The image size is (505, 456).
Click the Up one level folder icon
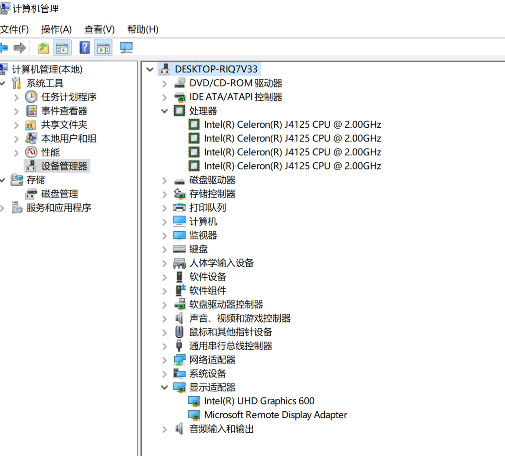[43, 48]
